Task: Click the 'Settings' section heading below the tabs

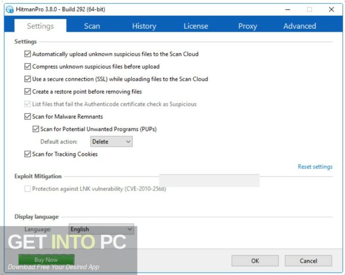Action: (x=25, y=42)
